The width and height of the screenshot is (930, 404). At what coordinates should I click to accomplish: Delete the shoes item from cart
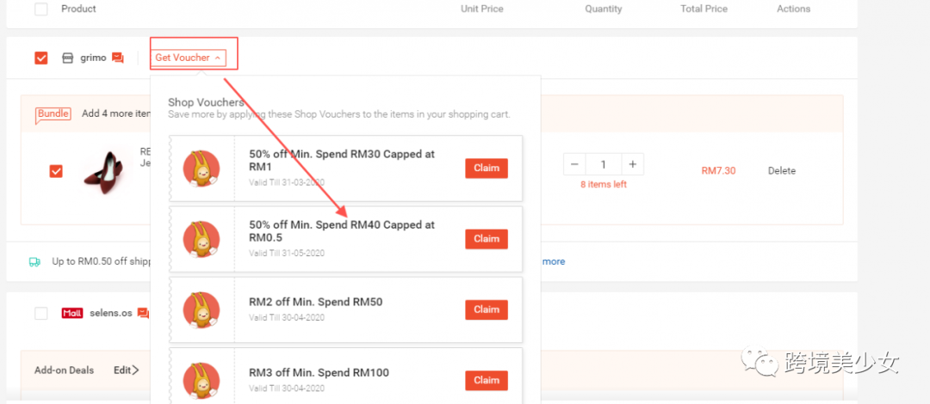click(782, 170)
